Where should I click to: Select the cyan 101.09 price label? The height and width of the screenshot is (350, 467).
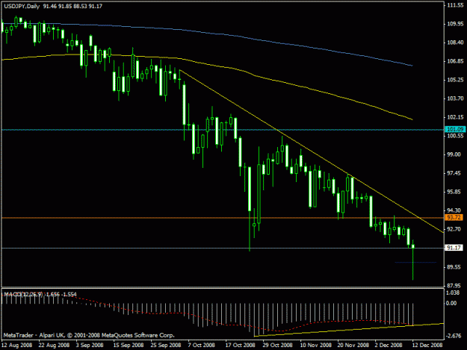coord(454,129)
